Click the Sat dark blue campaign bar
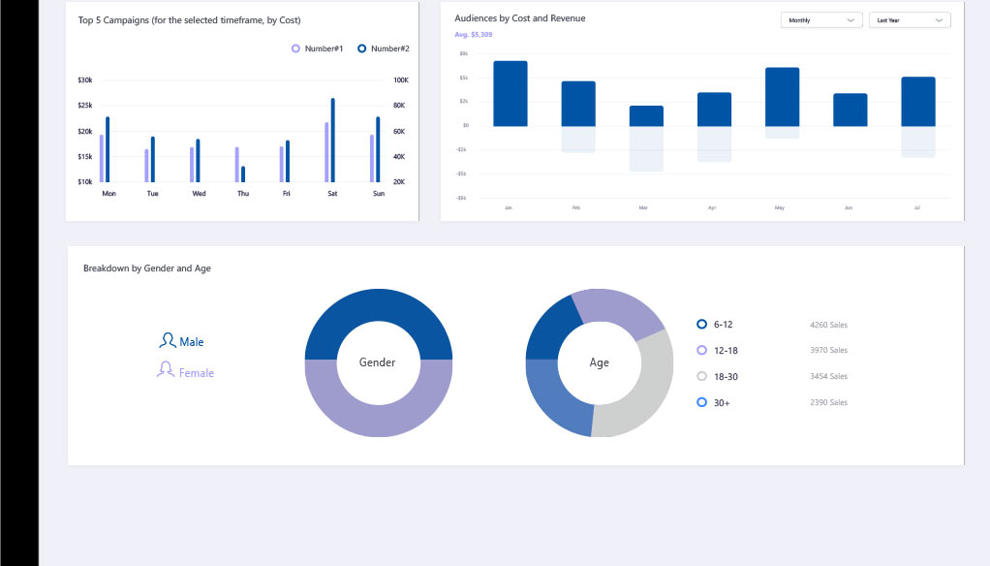990x566 pixels. point(332,141)
